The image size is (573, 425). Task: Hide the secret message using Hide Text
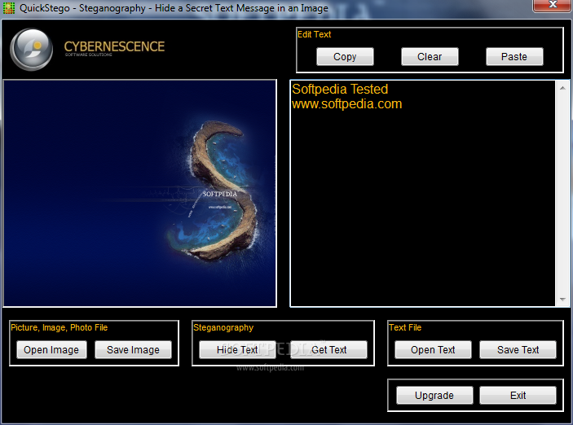pyautogui.click(x=237, y=350)
